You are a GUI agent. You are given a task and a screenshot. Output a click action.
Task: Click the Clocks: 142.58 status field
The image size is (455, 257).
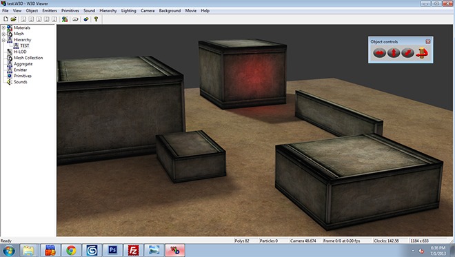click(391, 240)
